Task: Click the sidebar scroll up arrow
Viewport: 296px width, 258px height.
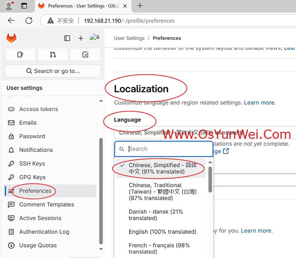Action: coord(101,101)
